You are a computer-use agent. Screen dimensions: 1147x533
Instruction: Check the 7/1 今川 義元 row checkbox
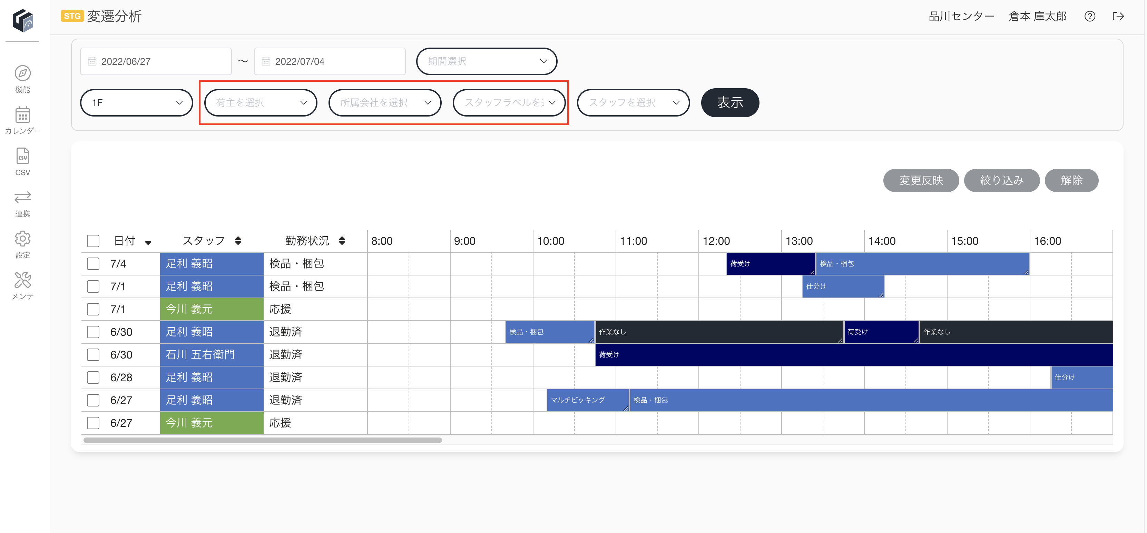(x=93, y=309)
